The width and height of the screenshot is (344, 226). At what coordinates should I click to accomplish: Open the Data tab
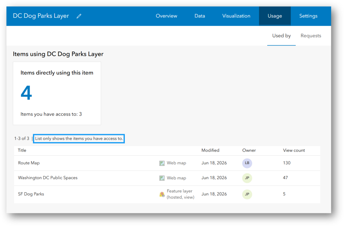click(x=200, y=16)
